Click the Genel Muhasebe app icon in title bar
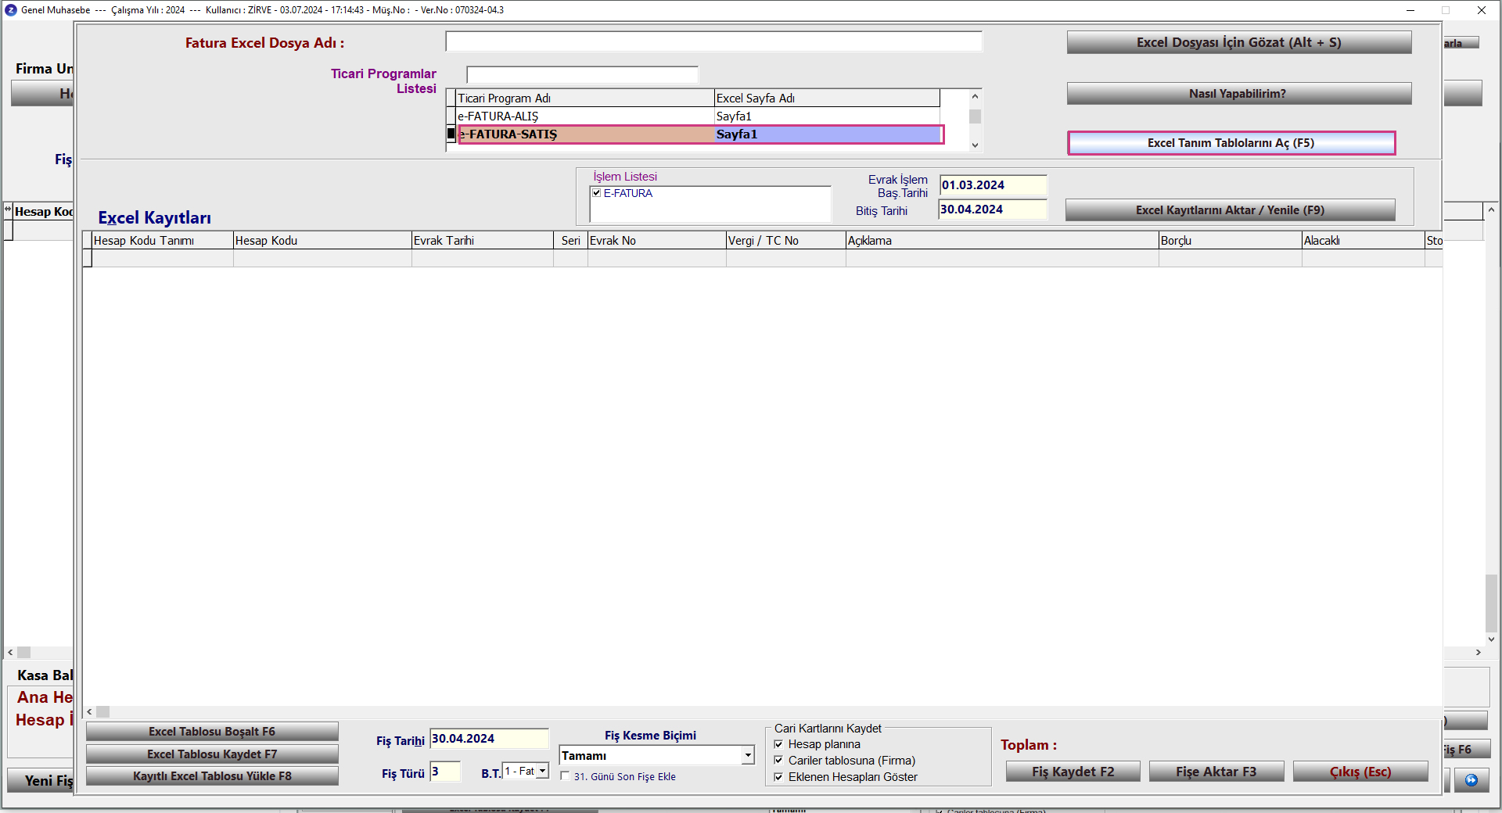This screenshot has height=813, width=1502. coord(10,10)
